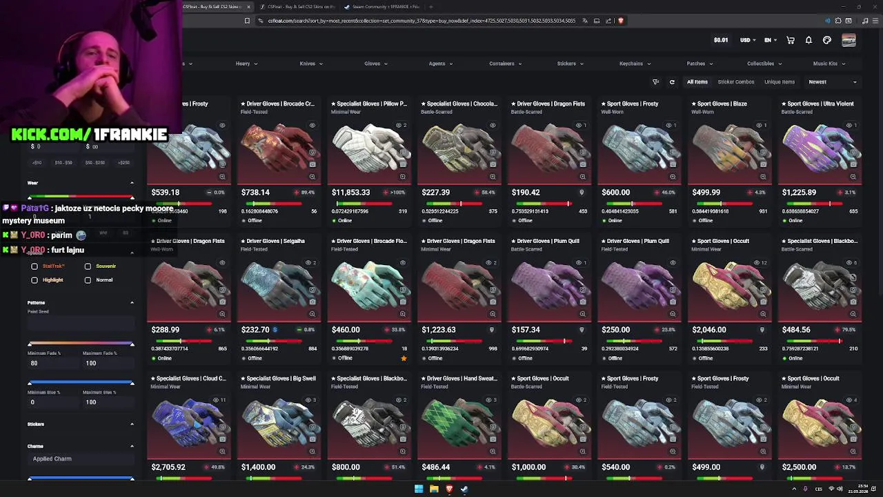This screenshot has width=883, height=497.
Task: Click Brave shields icon in address bar
Action: [620, 21]
